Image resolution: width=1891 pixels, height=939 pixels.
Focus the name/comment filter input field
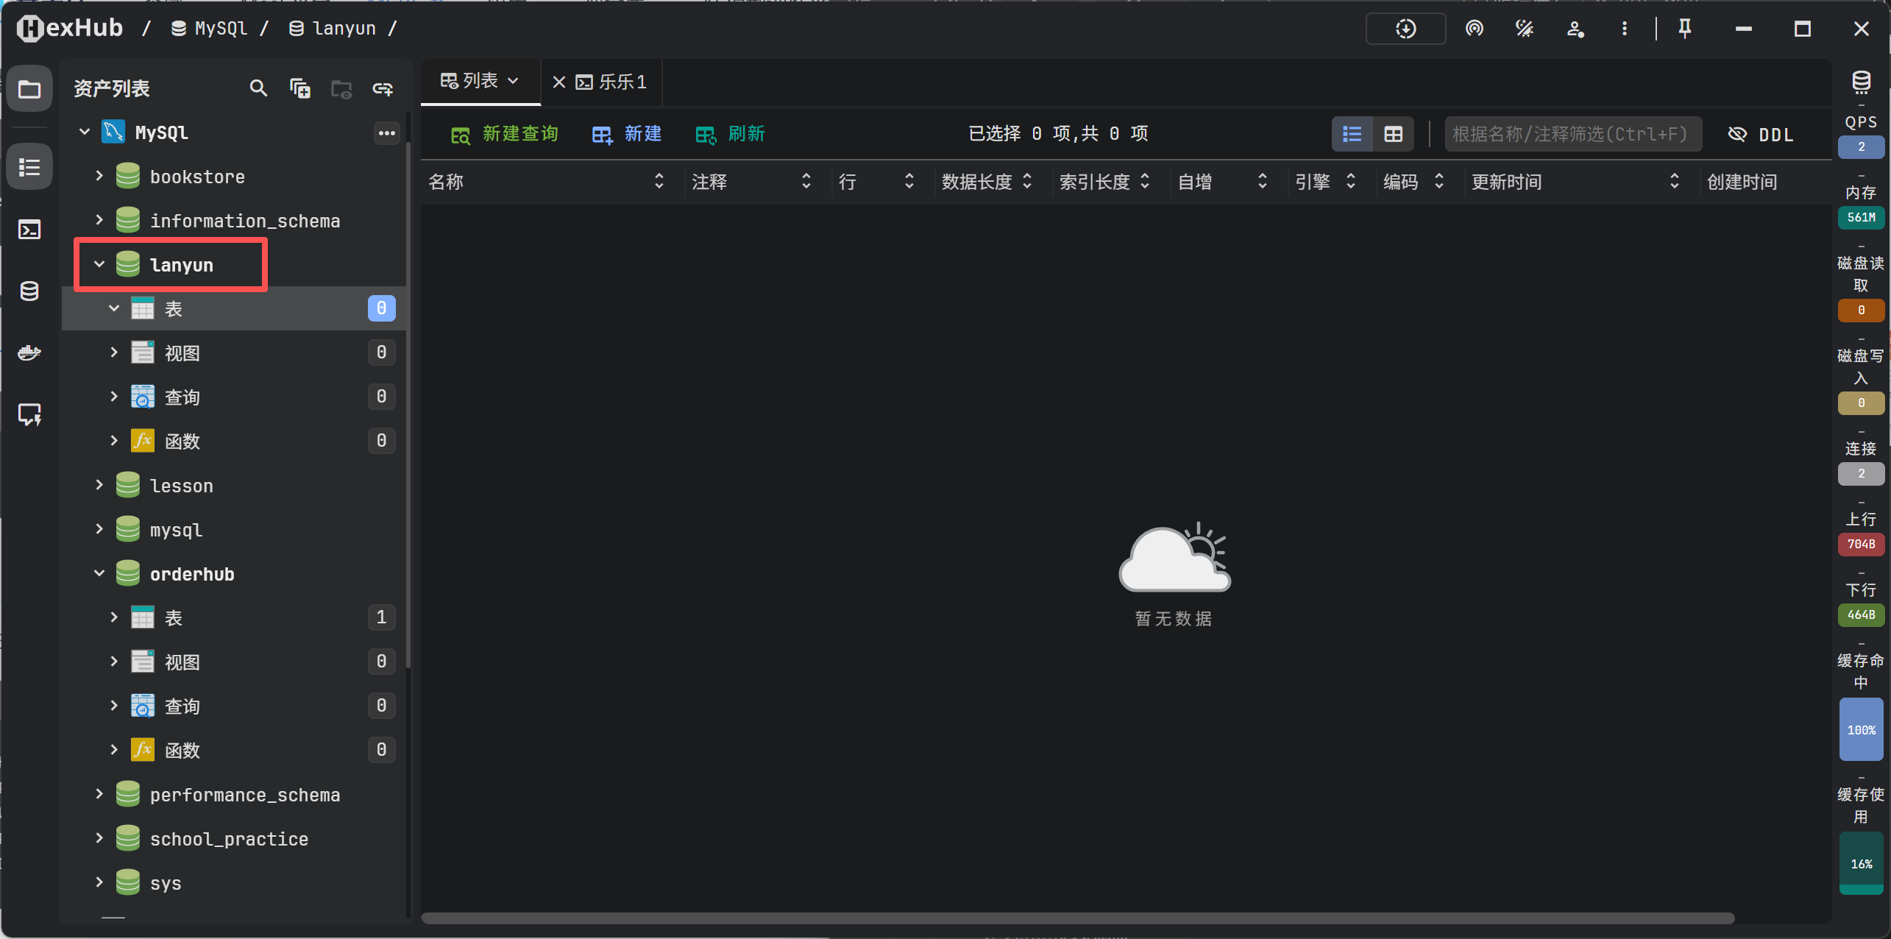click(x=1572, y=135)
